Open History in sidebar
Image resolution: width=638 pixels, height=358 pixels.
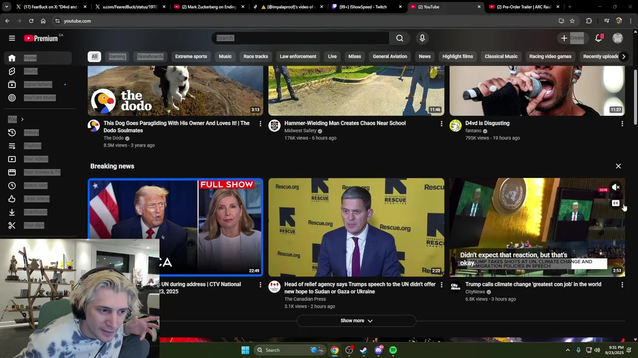pos(39,132)
